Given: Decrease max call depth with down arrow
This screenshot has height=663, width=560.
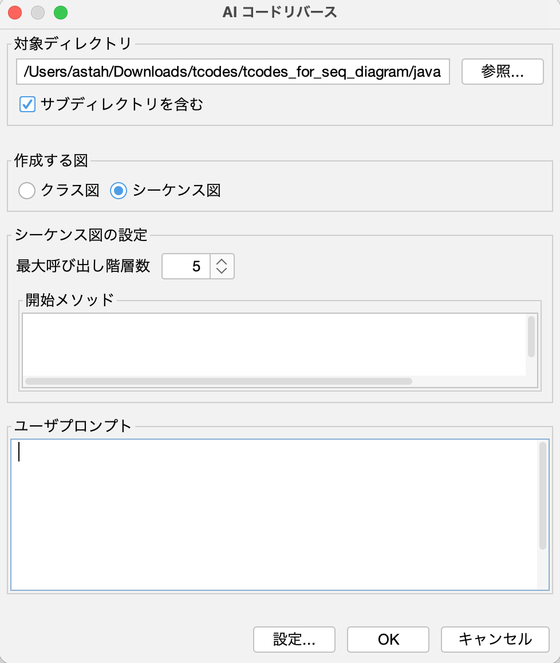Looking at the screenshot, I should [x=222, y=272].
